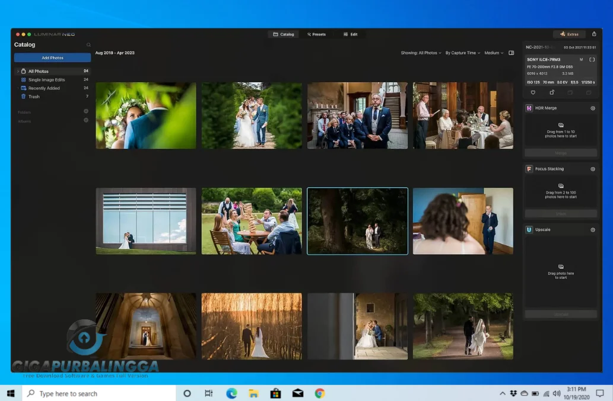This screenshot has height=401, width=613.
Task: Open the Presets tab
Action: (316, 34)
